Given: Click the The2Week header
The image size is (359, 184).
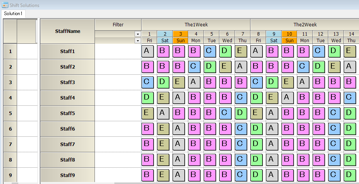Looking at the screenshot, I should pyautogui.click(x=305, y=24).
